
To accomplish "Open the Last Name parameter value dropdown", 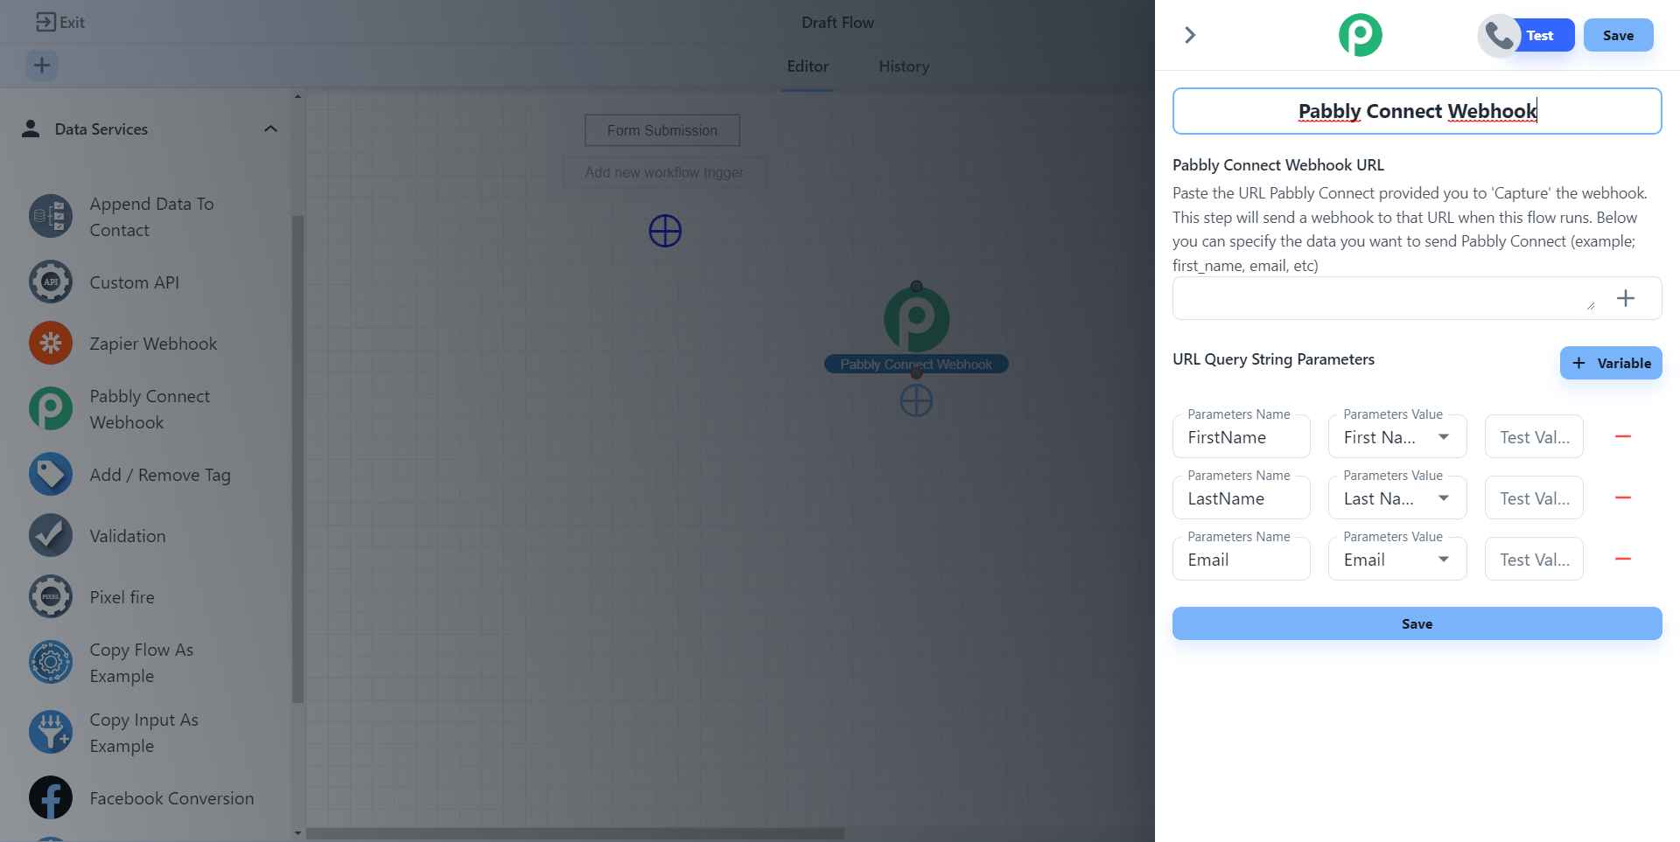I will 1397,498.
